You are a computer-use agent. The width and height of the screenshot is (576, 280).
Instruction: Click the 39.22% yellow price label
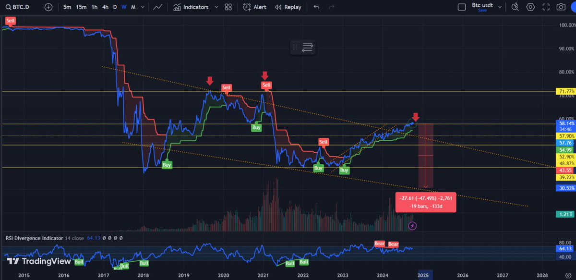(567, 177)
